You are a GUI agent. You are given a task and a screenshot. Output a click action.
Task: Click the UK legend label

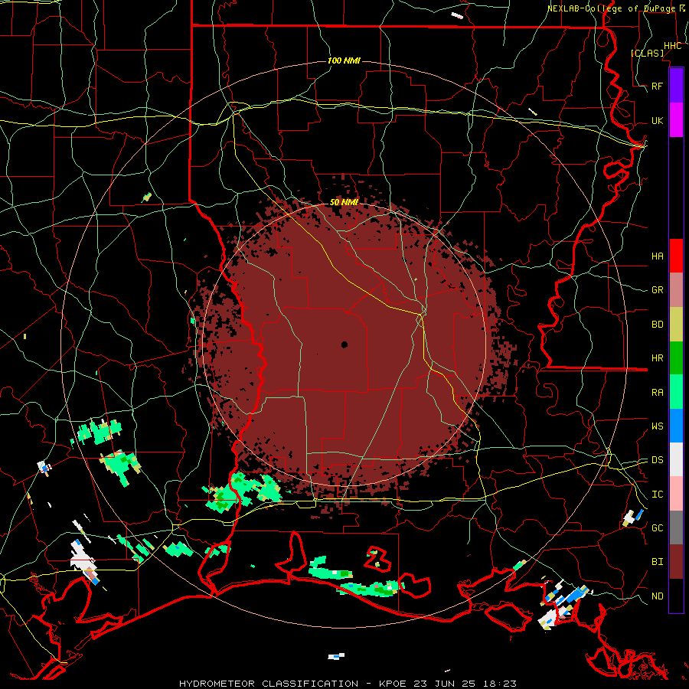pos(658,120)
